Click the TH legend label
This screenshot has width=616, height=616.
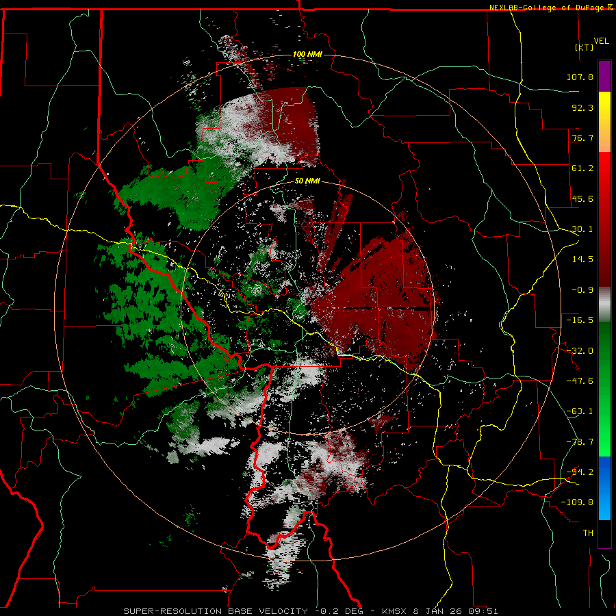pos(588,533)
